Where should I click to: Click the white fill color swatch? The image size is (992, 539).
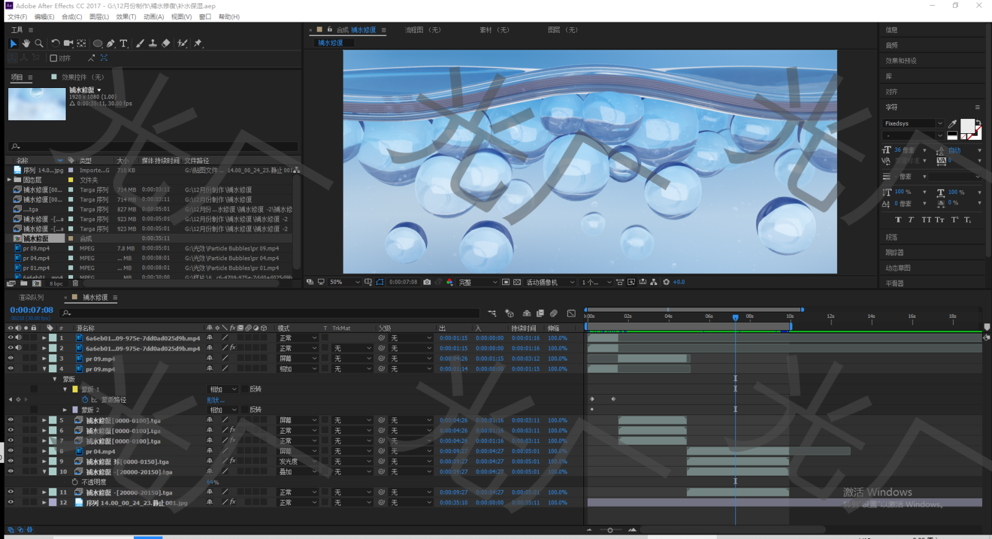967,126
